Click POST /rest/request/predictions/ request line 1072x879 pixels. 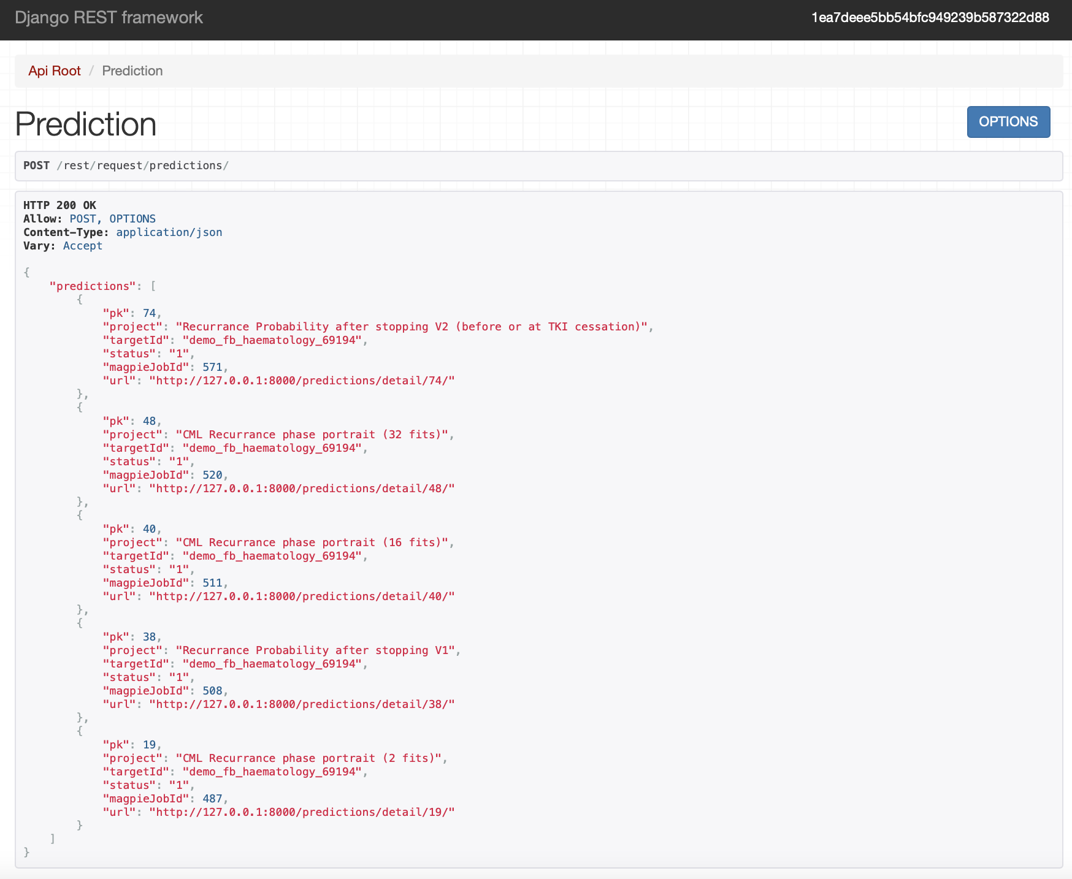coord(126,166)
